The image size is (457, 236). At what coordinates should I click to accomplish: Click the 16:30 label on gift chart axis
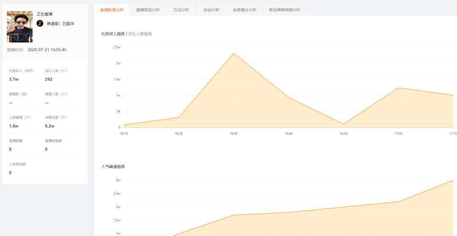pyautogui.click(x=234, y=134)
